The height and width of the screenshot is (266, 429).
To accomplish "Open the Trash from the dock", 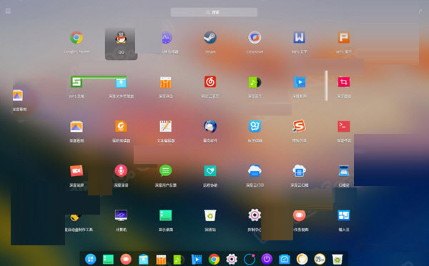I will click(337, 259).
